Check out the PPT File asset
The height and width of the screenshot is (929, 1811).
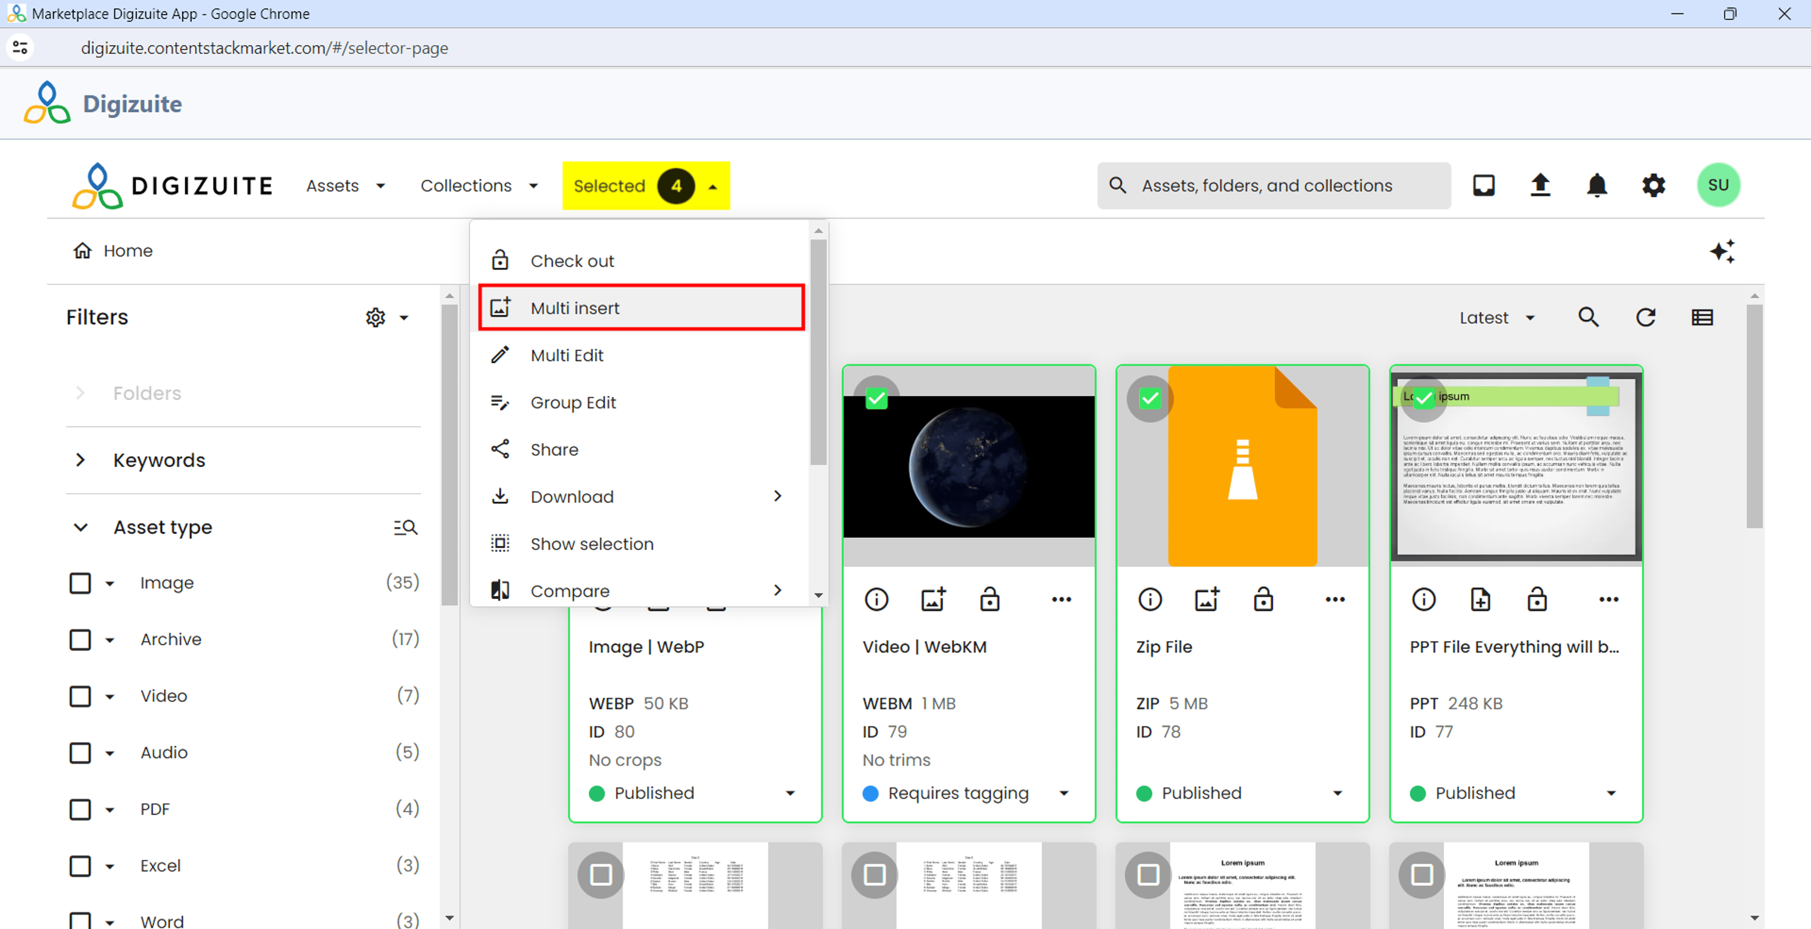click(1537, 600)
